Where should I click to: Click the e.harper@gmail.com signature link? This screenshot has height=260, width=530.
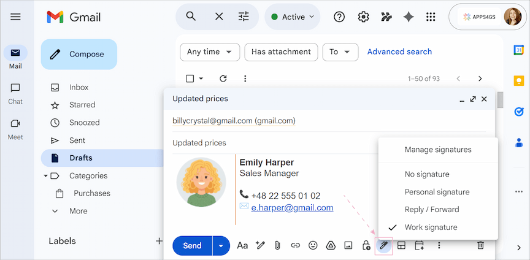pyautogui.click(x=293, y=207)
